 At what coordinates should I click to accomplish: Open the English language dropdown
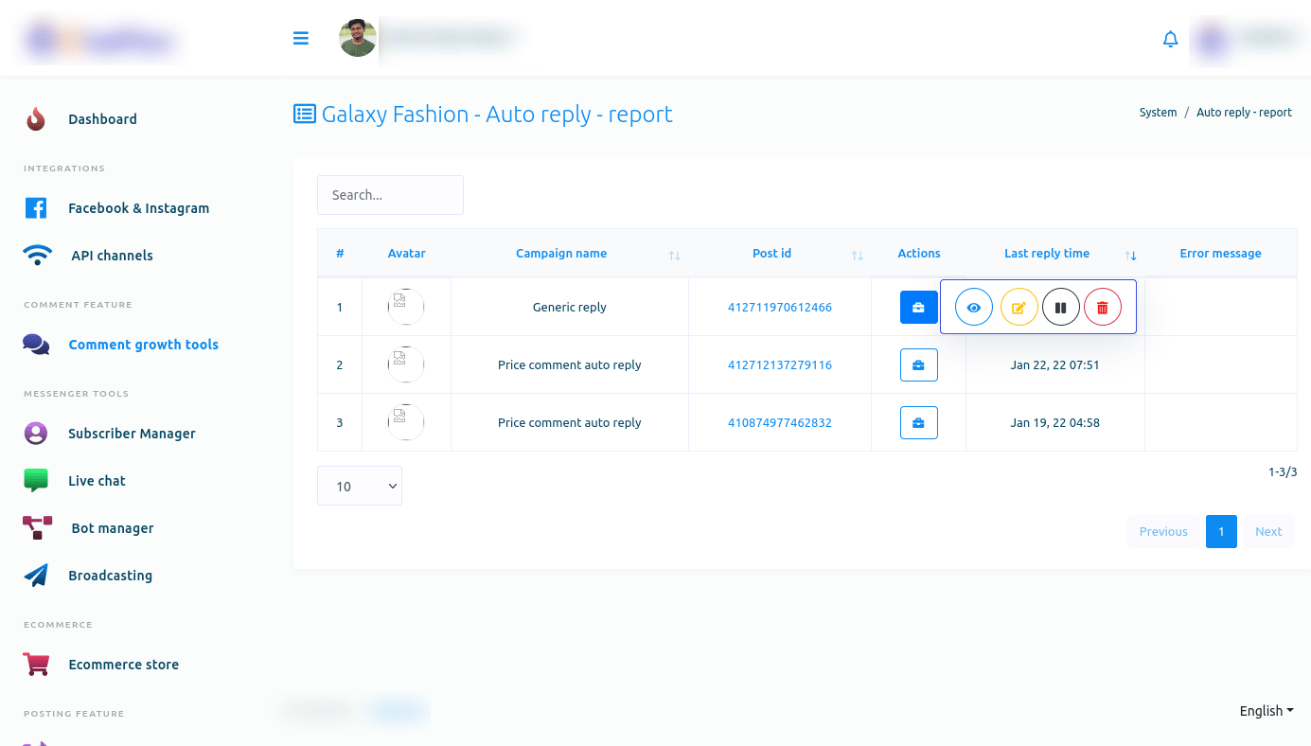(x=1266, y=711)
